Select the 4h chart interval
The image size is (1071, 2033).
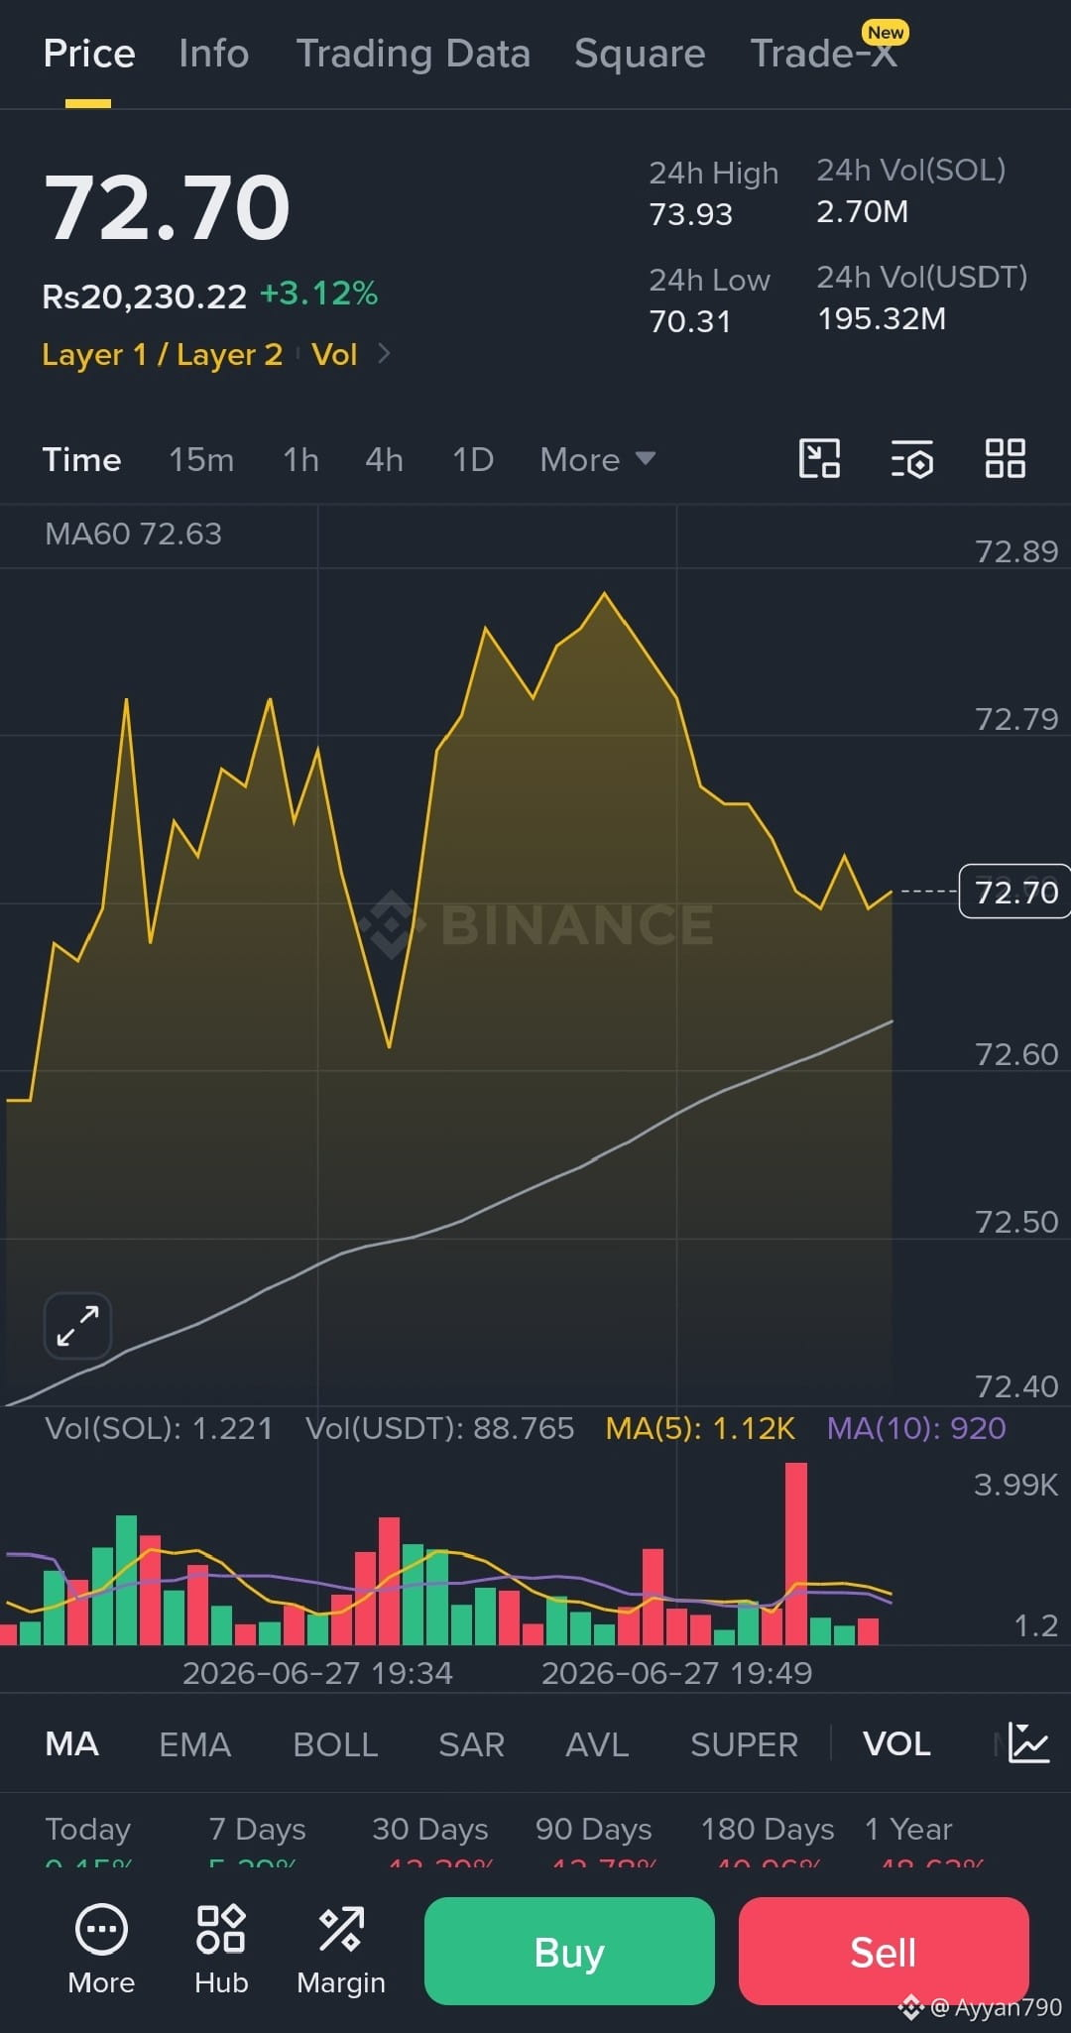pos(384,460)
